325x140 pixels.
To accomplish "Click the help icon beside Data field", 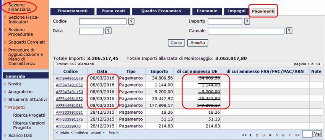I will (x=109, y=31).
